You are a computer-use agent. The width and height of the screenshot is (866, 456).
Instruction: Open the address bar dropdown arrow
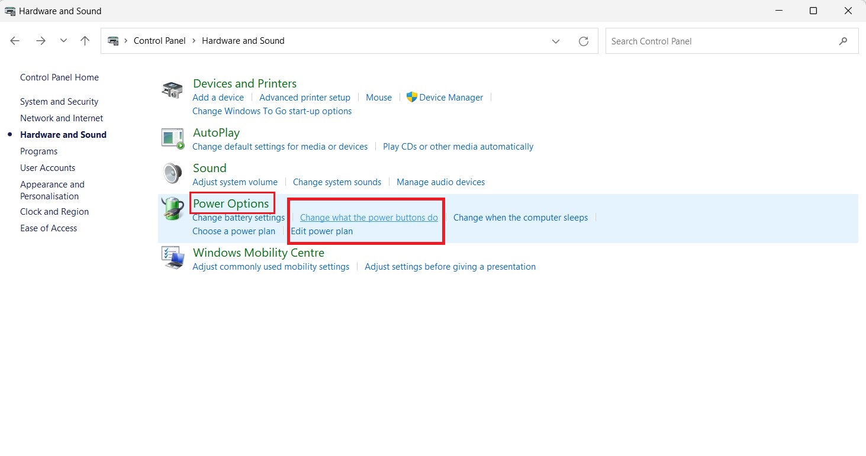(555, 41)
